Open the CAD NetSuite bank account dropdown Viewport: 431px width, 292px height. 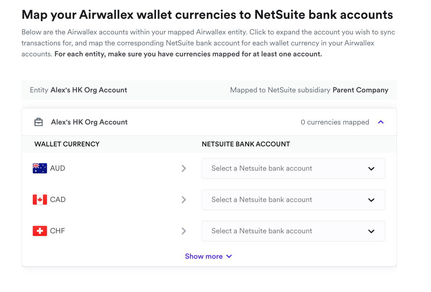[293, 200]
